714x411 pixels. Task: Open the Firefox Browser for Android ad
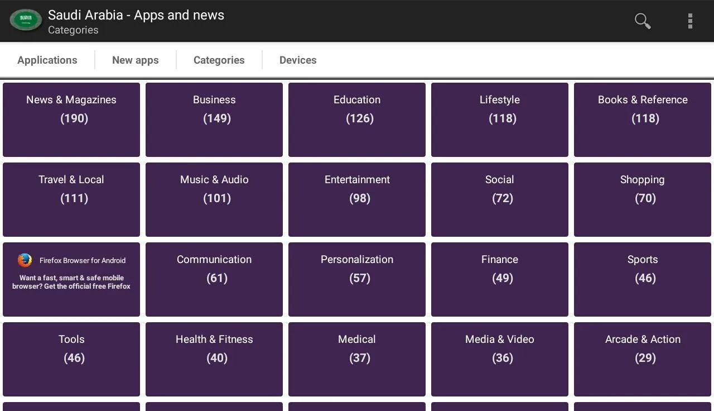pos(71,279)
